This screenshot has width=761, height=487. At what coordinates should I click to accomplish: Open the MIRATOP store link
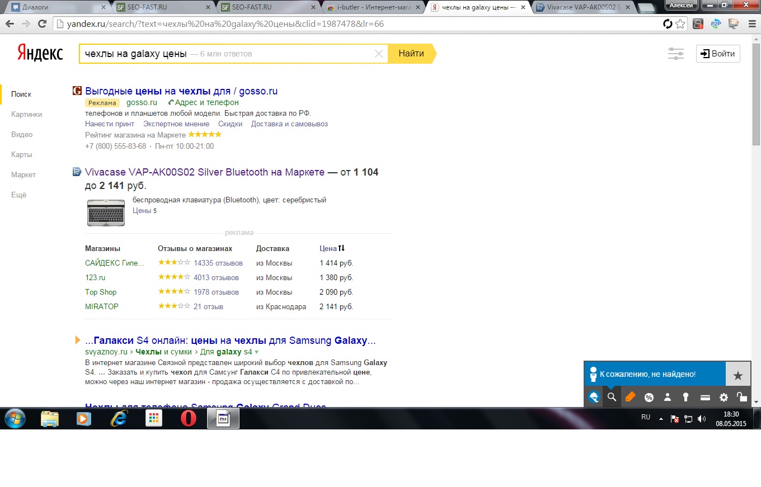[102, 306]
